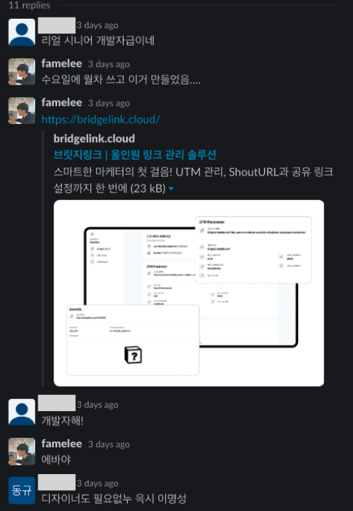This screenshot has height=511, width=353.
Task: Click the question-mark box icon in the preview image
Action: (133, 355)
